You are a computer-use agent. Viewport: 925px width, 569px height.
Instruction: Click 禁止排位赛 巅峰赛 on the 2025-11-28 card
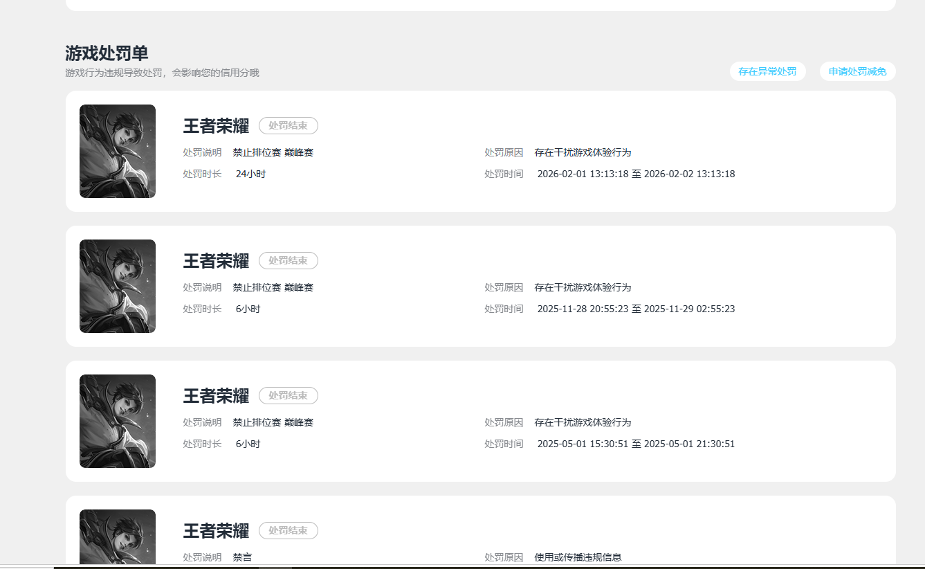273,287
